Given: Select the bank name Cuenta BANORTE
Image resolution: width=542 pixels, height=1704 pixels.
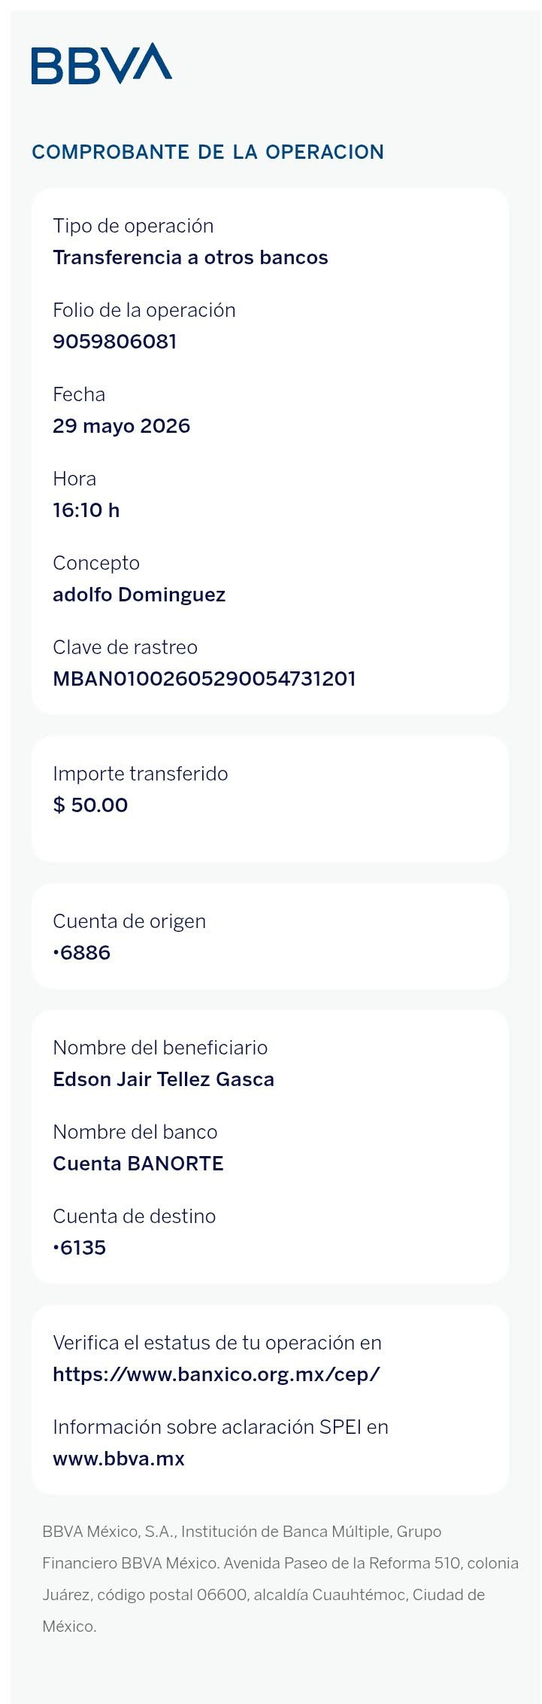Looking at the screenshot, I should [x=138, y=1164].
